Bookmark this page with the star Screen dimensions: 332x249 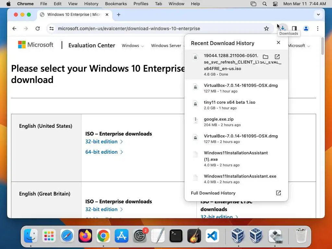click(x=267, y=29)
